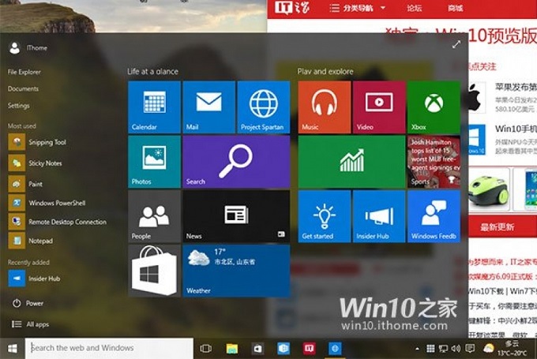Image resolution: width=537 pixels, height=359 pixels.
Task: Click the Start button on the taskbar
Action: (x=13, y=349)
